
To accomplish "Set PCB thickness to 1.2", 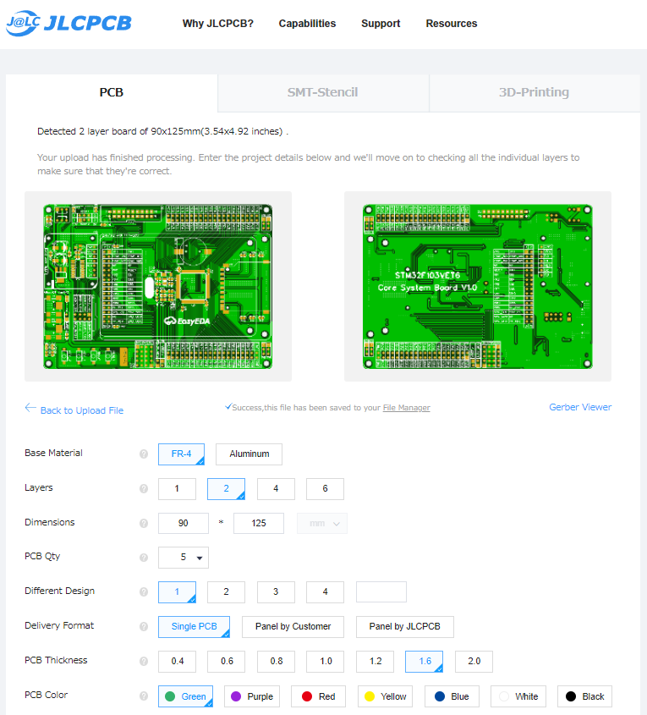I will 375,661.
